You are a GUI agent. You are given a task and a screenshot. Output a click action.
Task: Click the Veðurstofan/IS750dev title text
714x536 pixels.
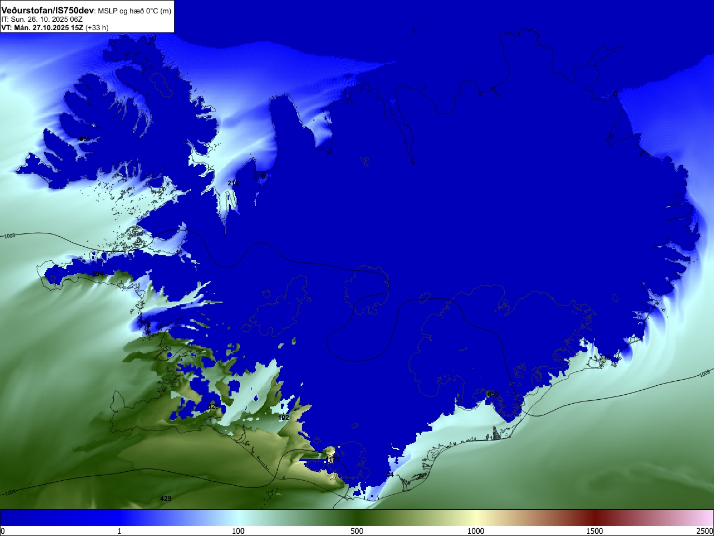click(47, 11)
